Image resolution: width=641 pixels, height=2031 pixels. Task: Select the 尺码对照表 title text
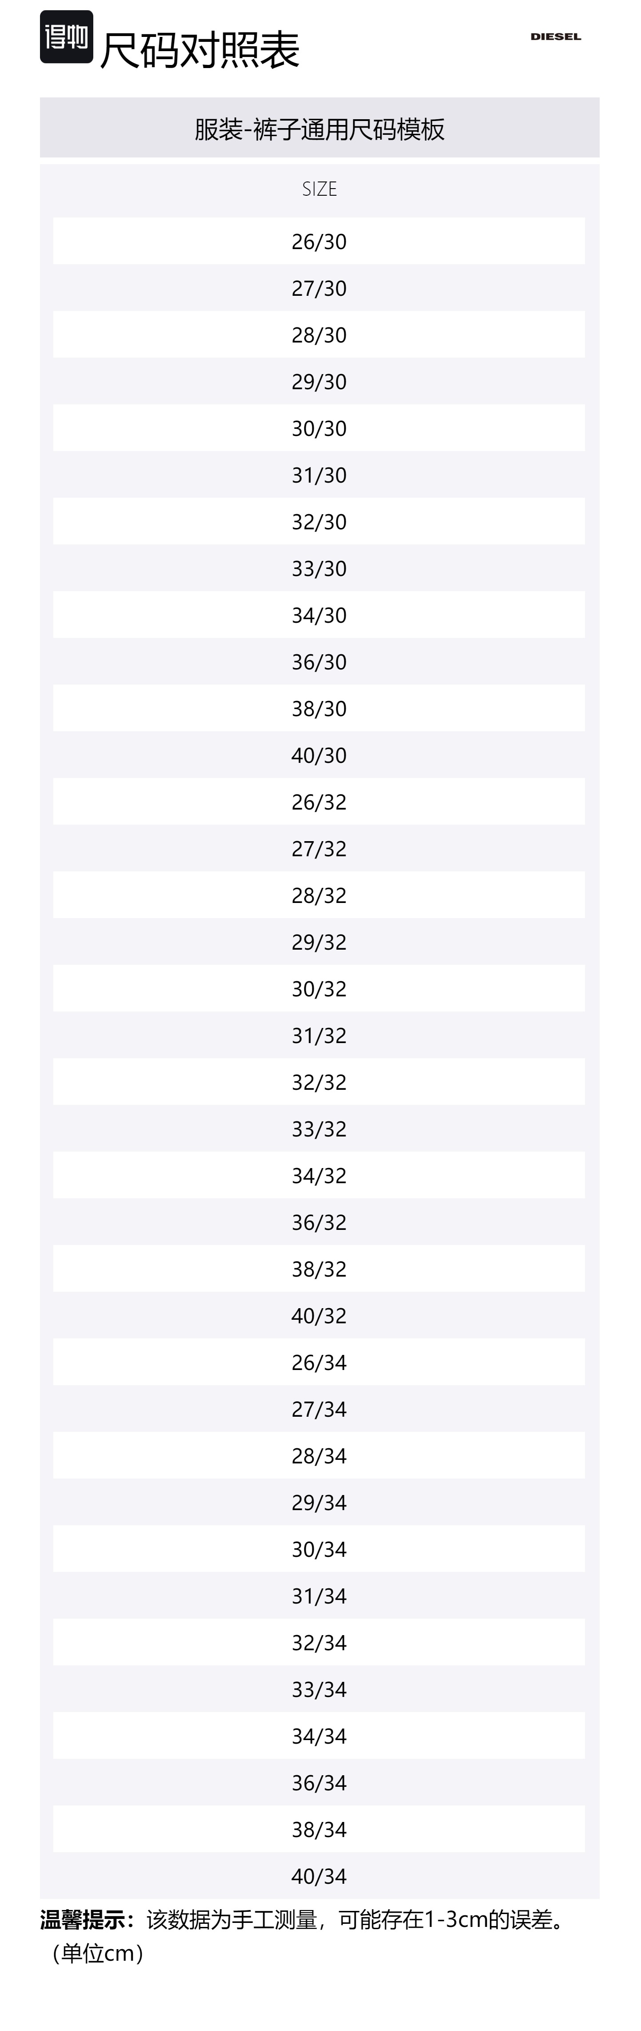point(200,50)
